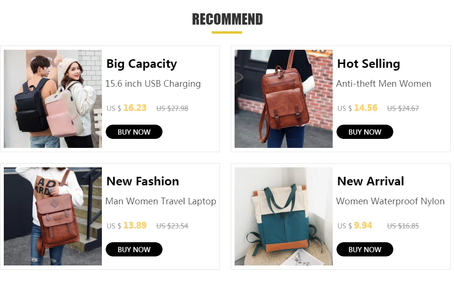Select the Hot Selling title
This screenshot has width=454, height=301.
point(369,64)
